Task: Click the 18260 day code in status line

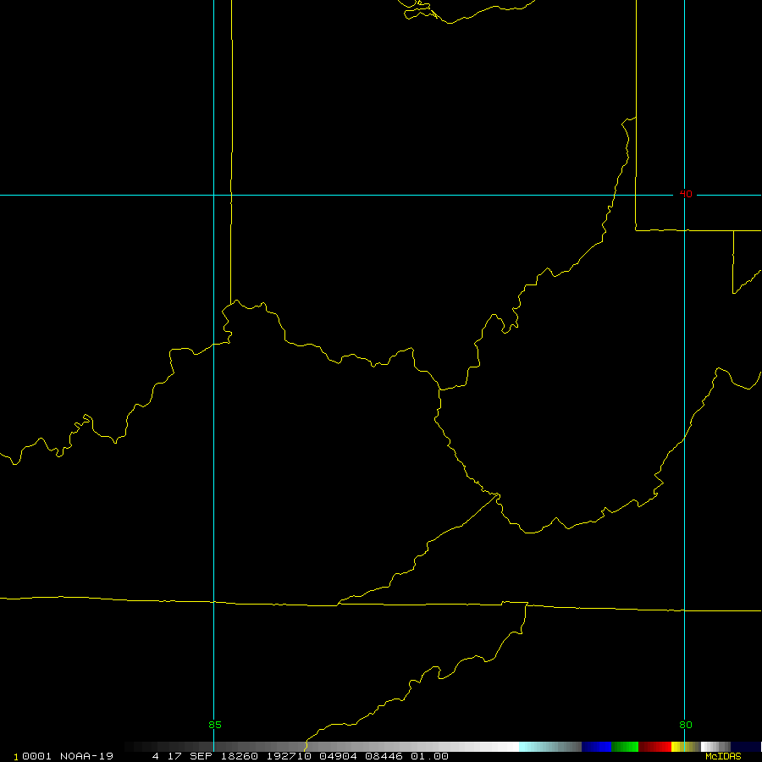Action: 240,756
